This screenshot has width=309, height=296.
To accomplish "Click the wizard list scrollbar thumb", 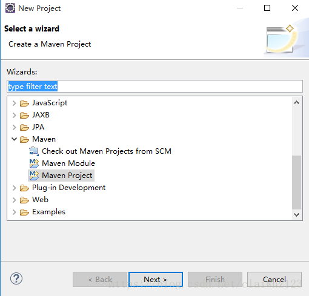I will (x=296, y=182).
